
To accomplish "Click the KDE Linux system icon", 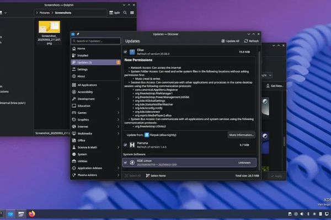I will coord(132,163).
